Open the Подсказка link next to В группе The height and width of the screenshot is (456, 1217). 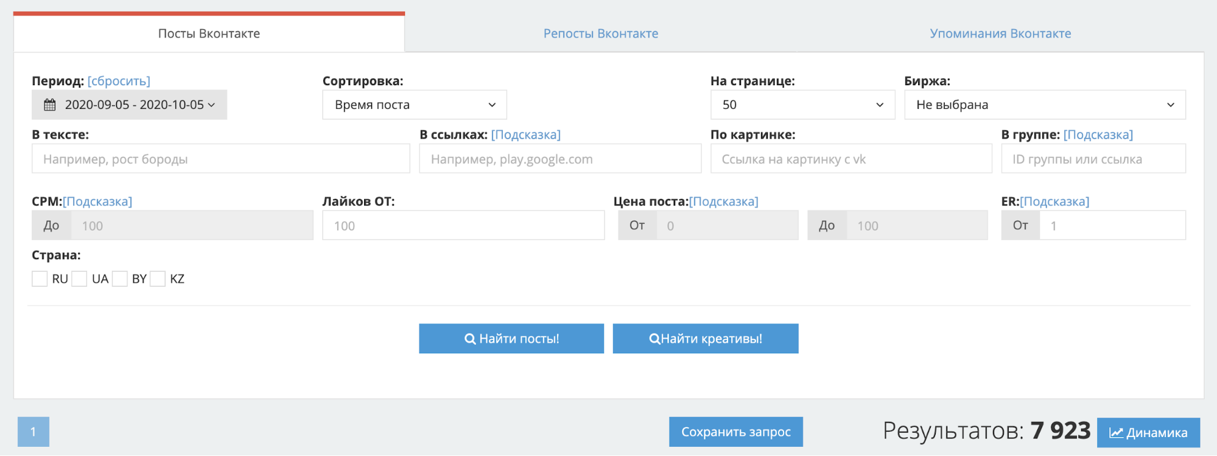click(1098, 134)
